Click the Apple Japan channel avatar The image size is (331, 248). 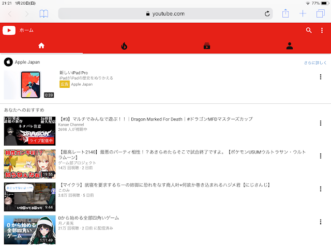tap(8, 62)
